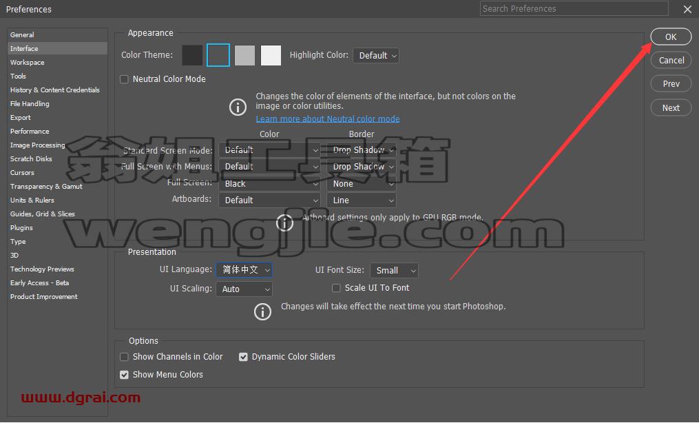This screenshot has height=423, width=699.
Task: Tick the Scale UI To Font checkbox
Action: [336, 289]
